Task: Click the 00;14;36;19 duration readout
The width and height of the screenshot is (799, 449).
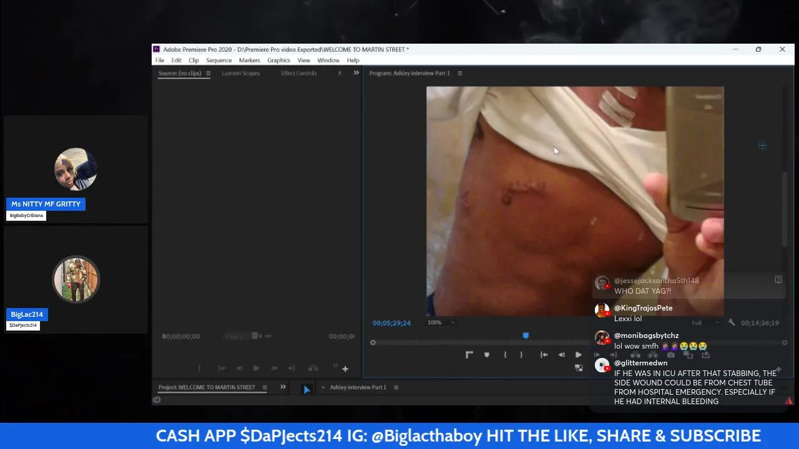Action: coord(760,323)
